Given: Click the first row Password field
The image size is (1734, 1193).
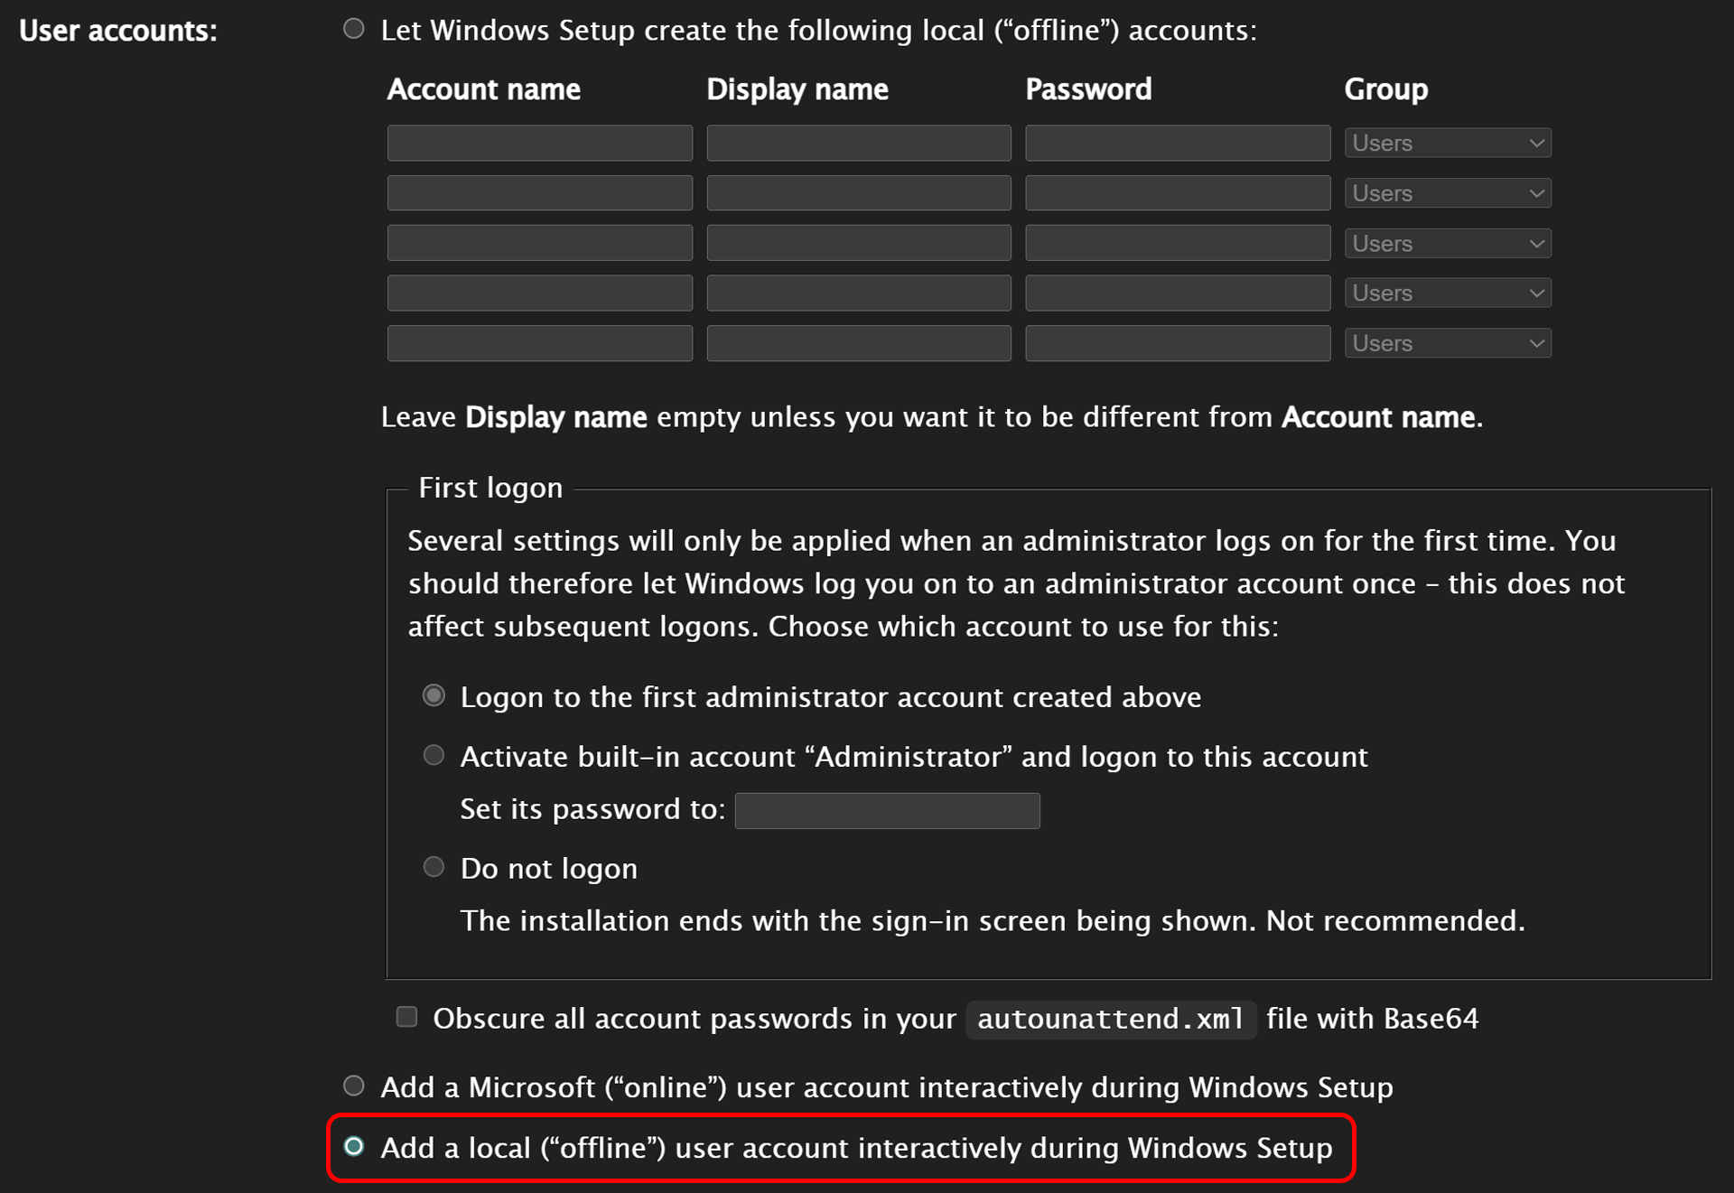Looking at the screenshot, I should (1177, 143).
